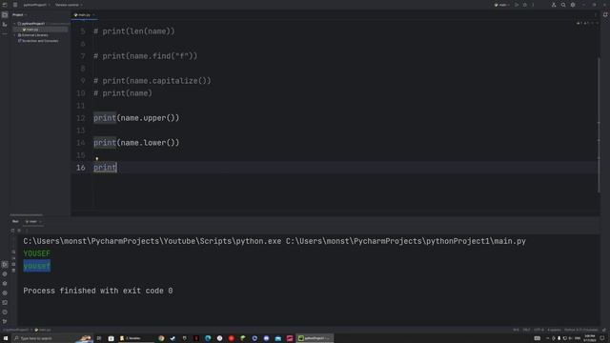Screen dimensions: 610x343
Task: Click highlighted yousef output line
Action: coord(36,266)
